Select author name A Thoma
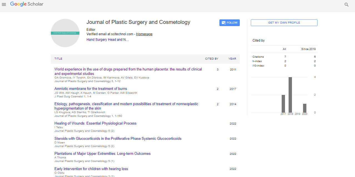 coord(60,158)
